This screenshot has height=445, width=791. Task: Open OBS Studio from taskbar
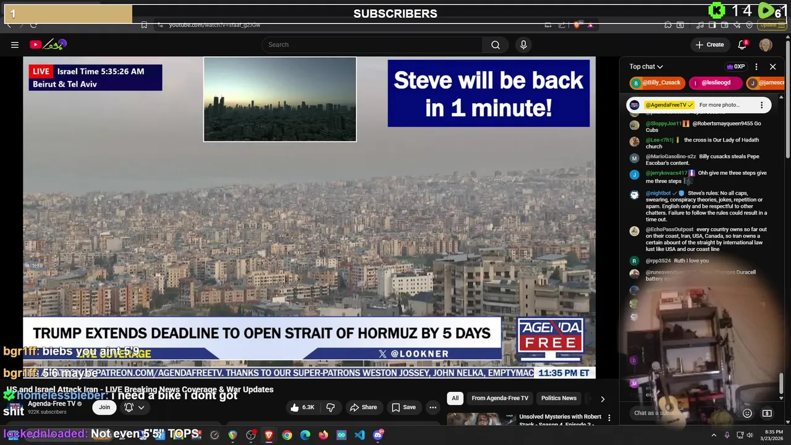(250, 435)
